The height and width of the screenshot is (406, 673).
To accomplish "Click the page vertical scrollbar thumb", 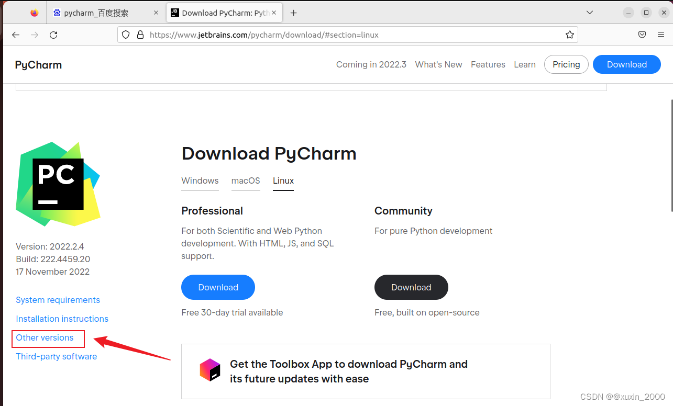I will coord(671,155).
